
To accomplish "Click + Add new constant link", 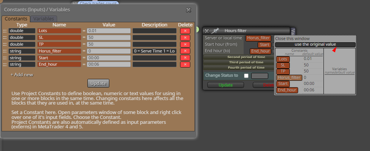I will click(22, 75).
